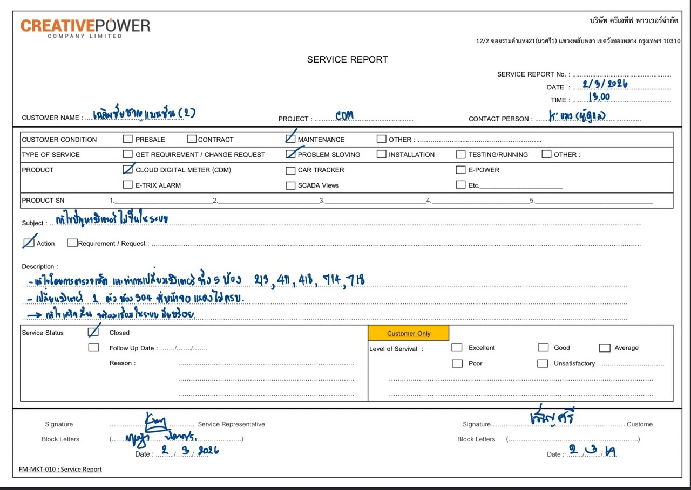Image resolution: width=691 pixels, height=490 pixels.
Task: Check the E-POWER product checkbox
Action: click(460, 170)
